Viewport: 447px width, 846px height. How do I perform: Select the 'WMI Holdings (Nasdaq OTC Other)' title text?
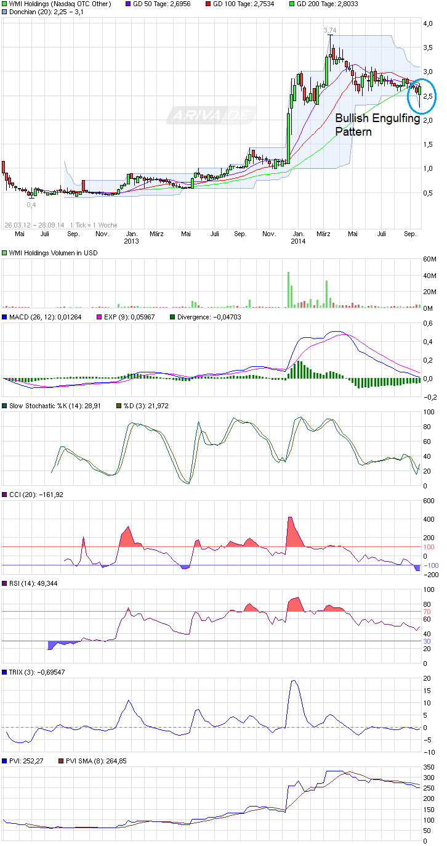(x=60, y=4)
